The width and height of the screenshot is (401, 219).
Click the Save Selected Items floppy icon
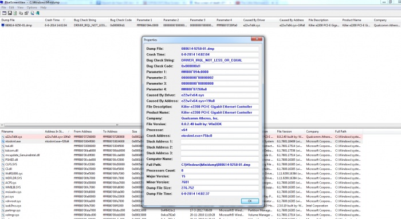click(10, 13)
